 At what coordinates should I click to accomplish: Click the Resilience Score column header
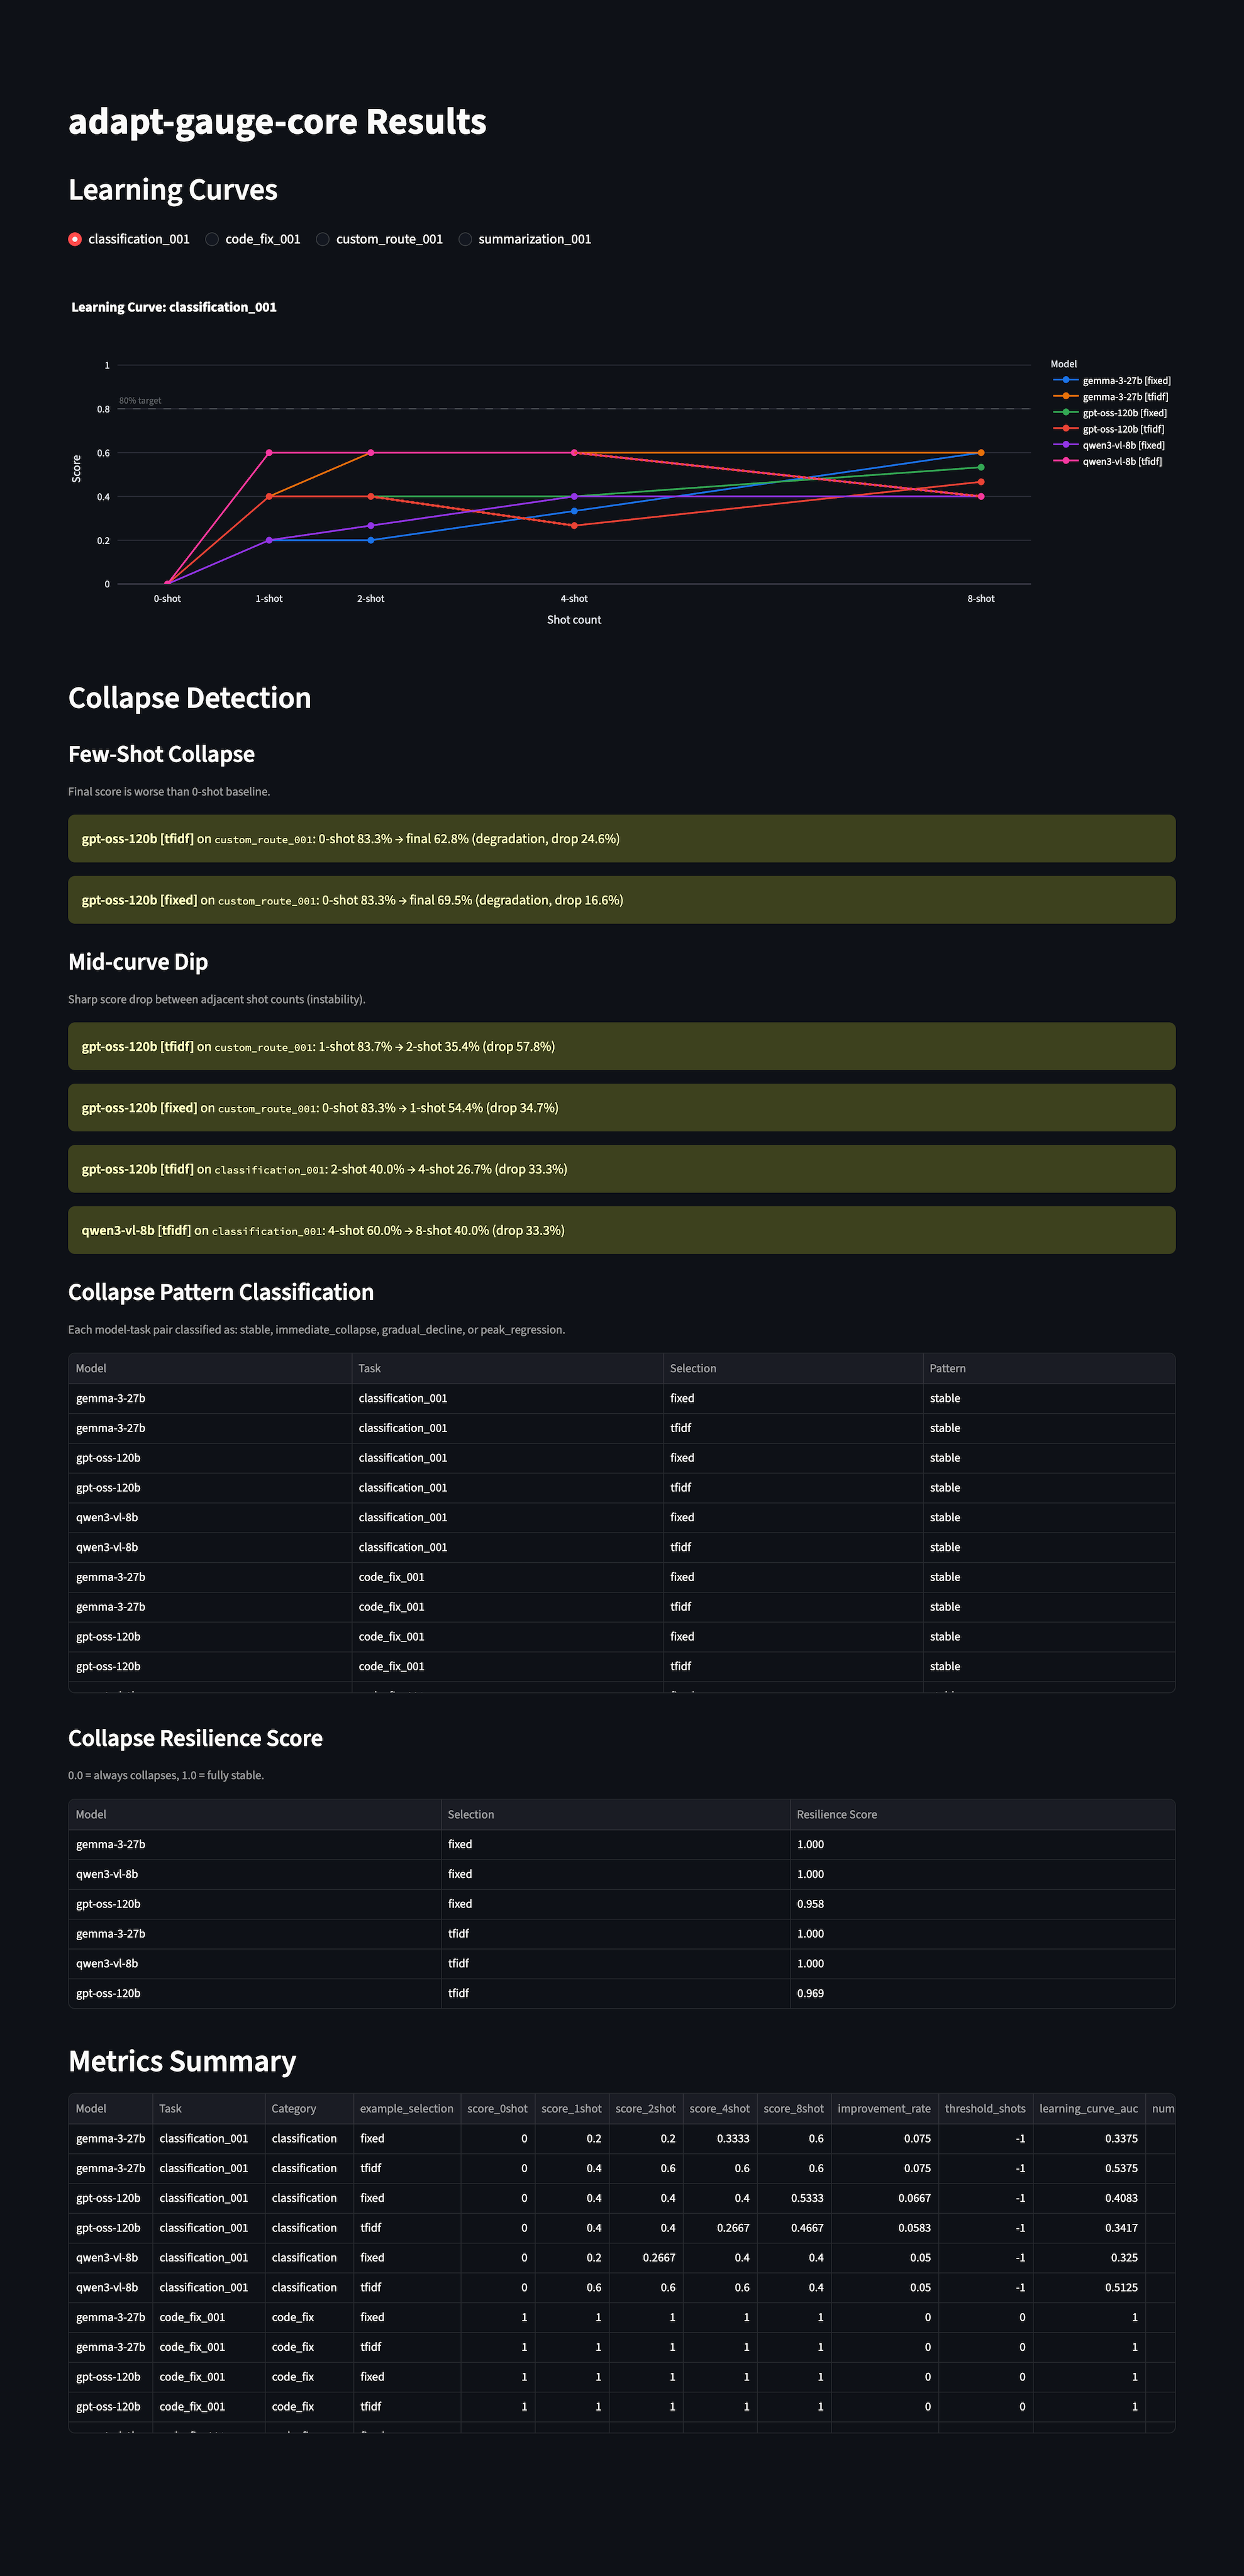(x=836, y=1814)
